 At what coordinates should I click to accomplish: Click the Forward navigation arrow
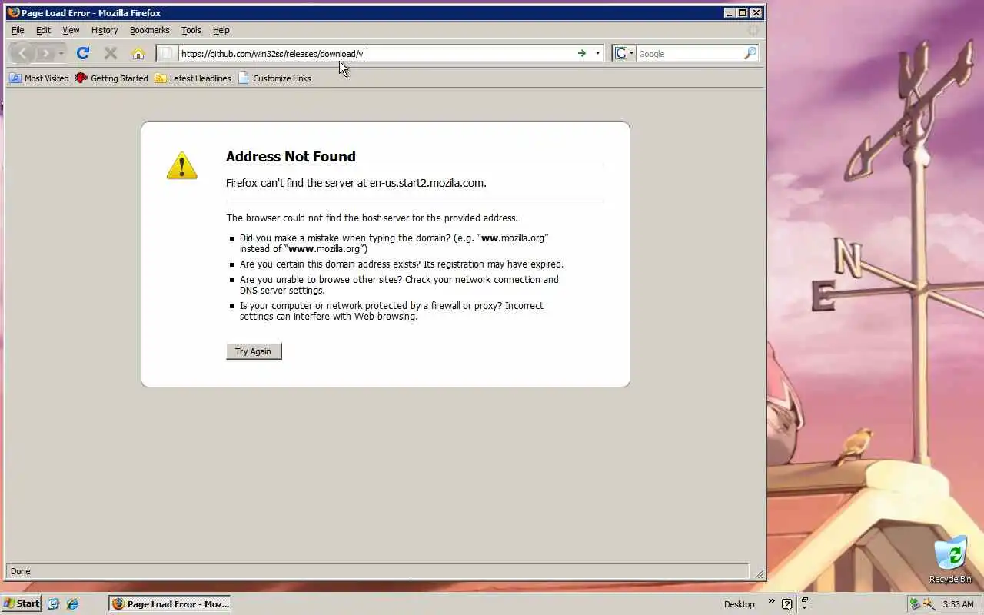click(46, 53)
